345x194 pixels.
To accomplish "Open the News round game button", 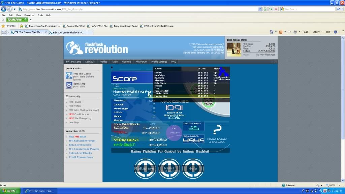I will pyautogui.click(x=169, y=168).
